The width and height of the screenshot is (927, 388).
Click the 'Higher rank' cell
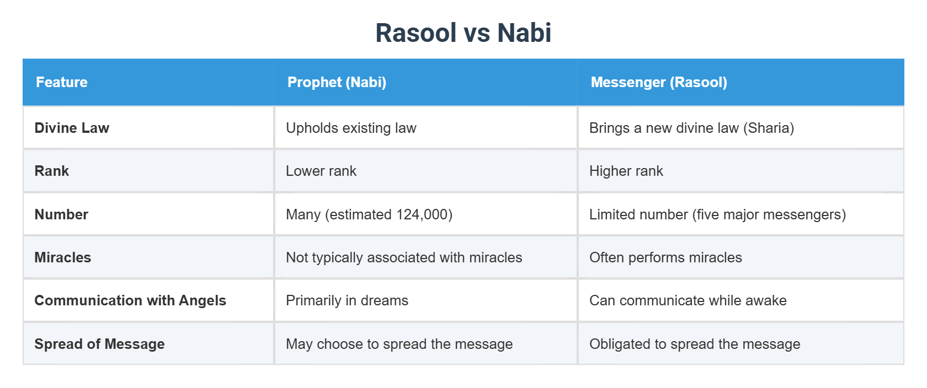pyautogui.click(x=741, y=171)
